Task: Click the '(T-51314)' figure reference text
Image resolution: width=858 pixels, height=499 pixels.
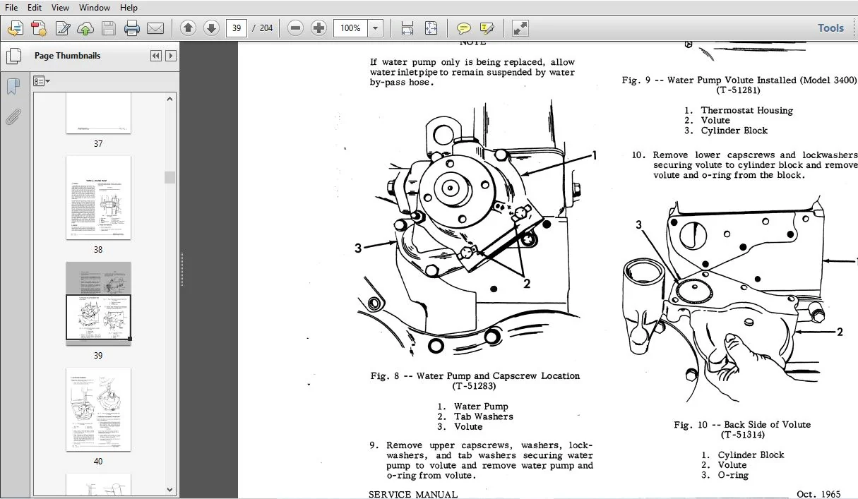Action: coord(742,435)
